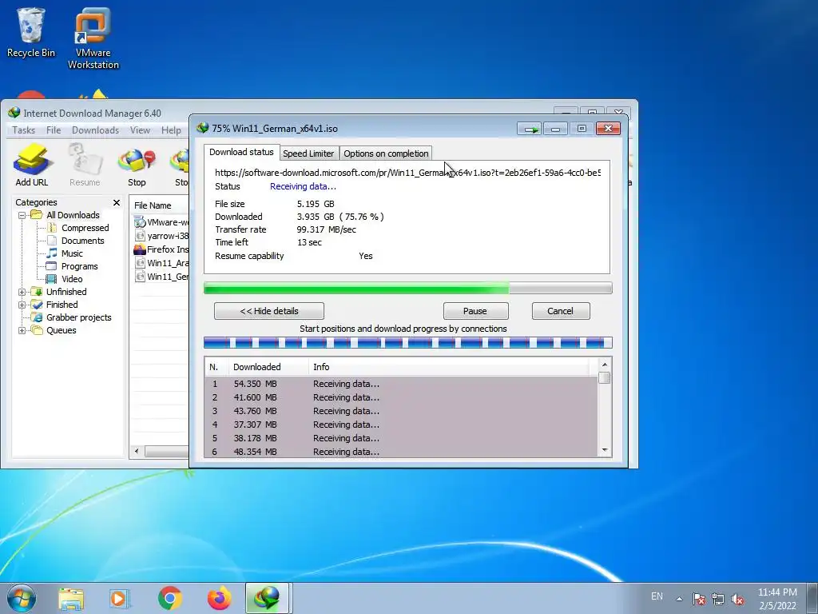Screen dimensions: 818x614
Task: Cancel the current download
Action: 560,311
